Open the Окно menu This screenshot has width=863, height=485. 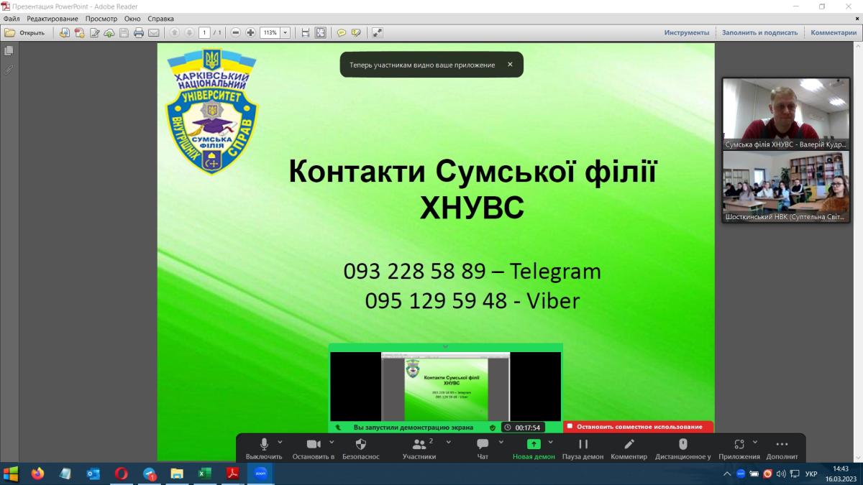(132, 19)
